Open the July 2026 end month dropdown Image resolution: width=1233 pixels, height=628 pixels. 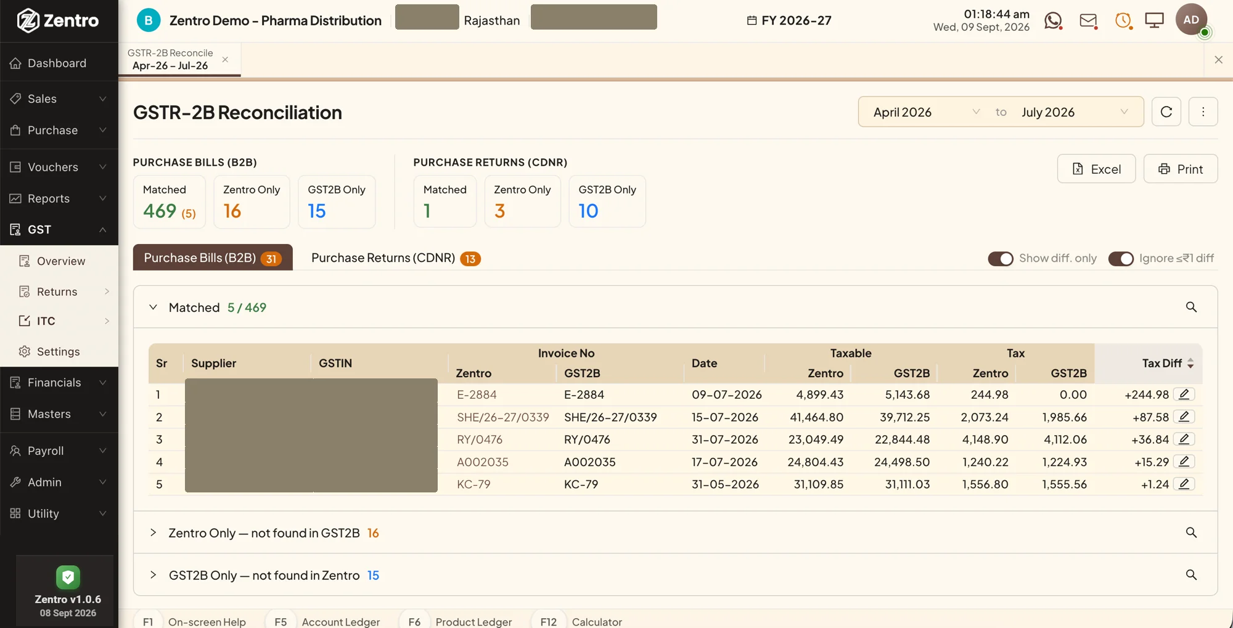pos(1075,112)
